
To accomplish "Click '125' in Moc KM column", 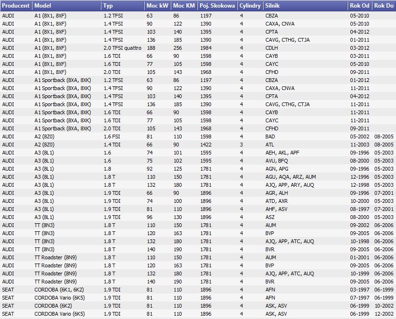I will point(178,169).
